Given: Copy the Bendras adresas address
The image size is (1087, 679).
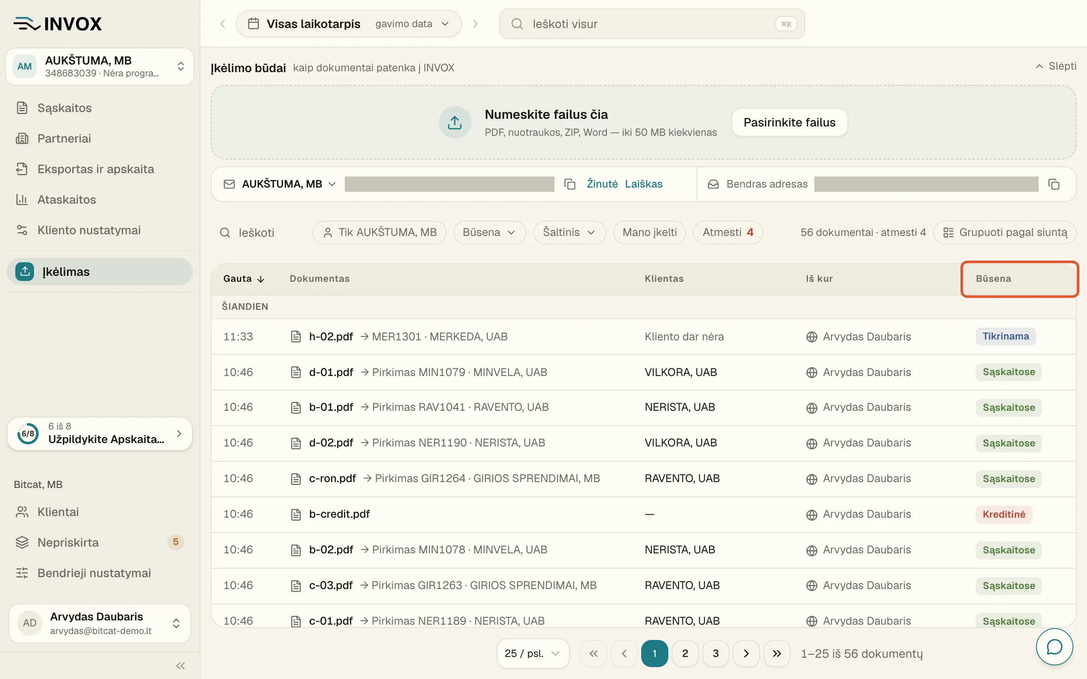Looking at the screenshot, I should pyautogui.click(x=1054, y=184).
